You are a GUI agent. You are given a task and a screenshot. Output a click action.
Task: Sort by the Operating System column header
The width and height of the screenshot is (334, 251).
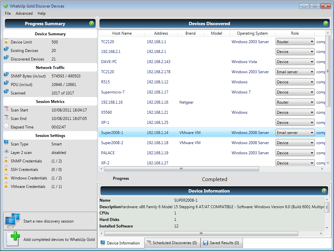pos(252,33)
